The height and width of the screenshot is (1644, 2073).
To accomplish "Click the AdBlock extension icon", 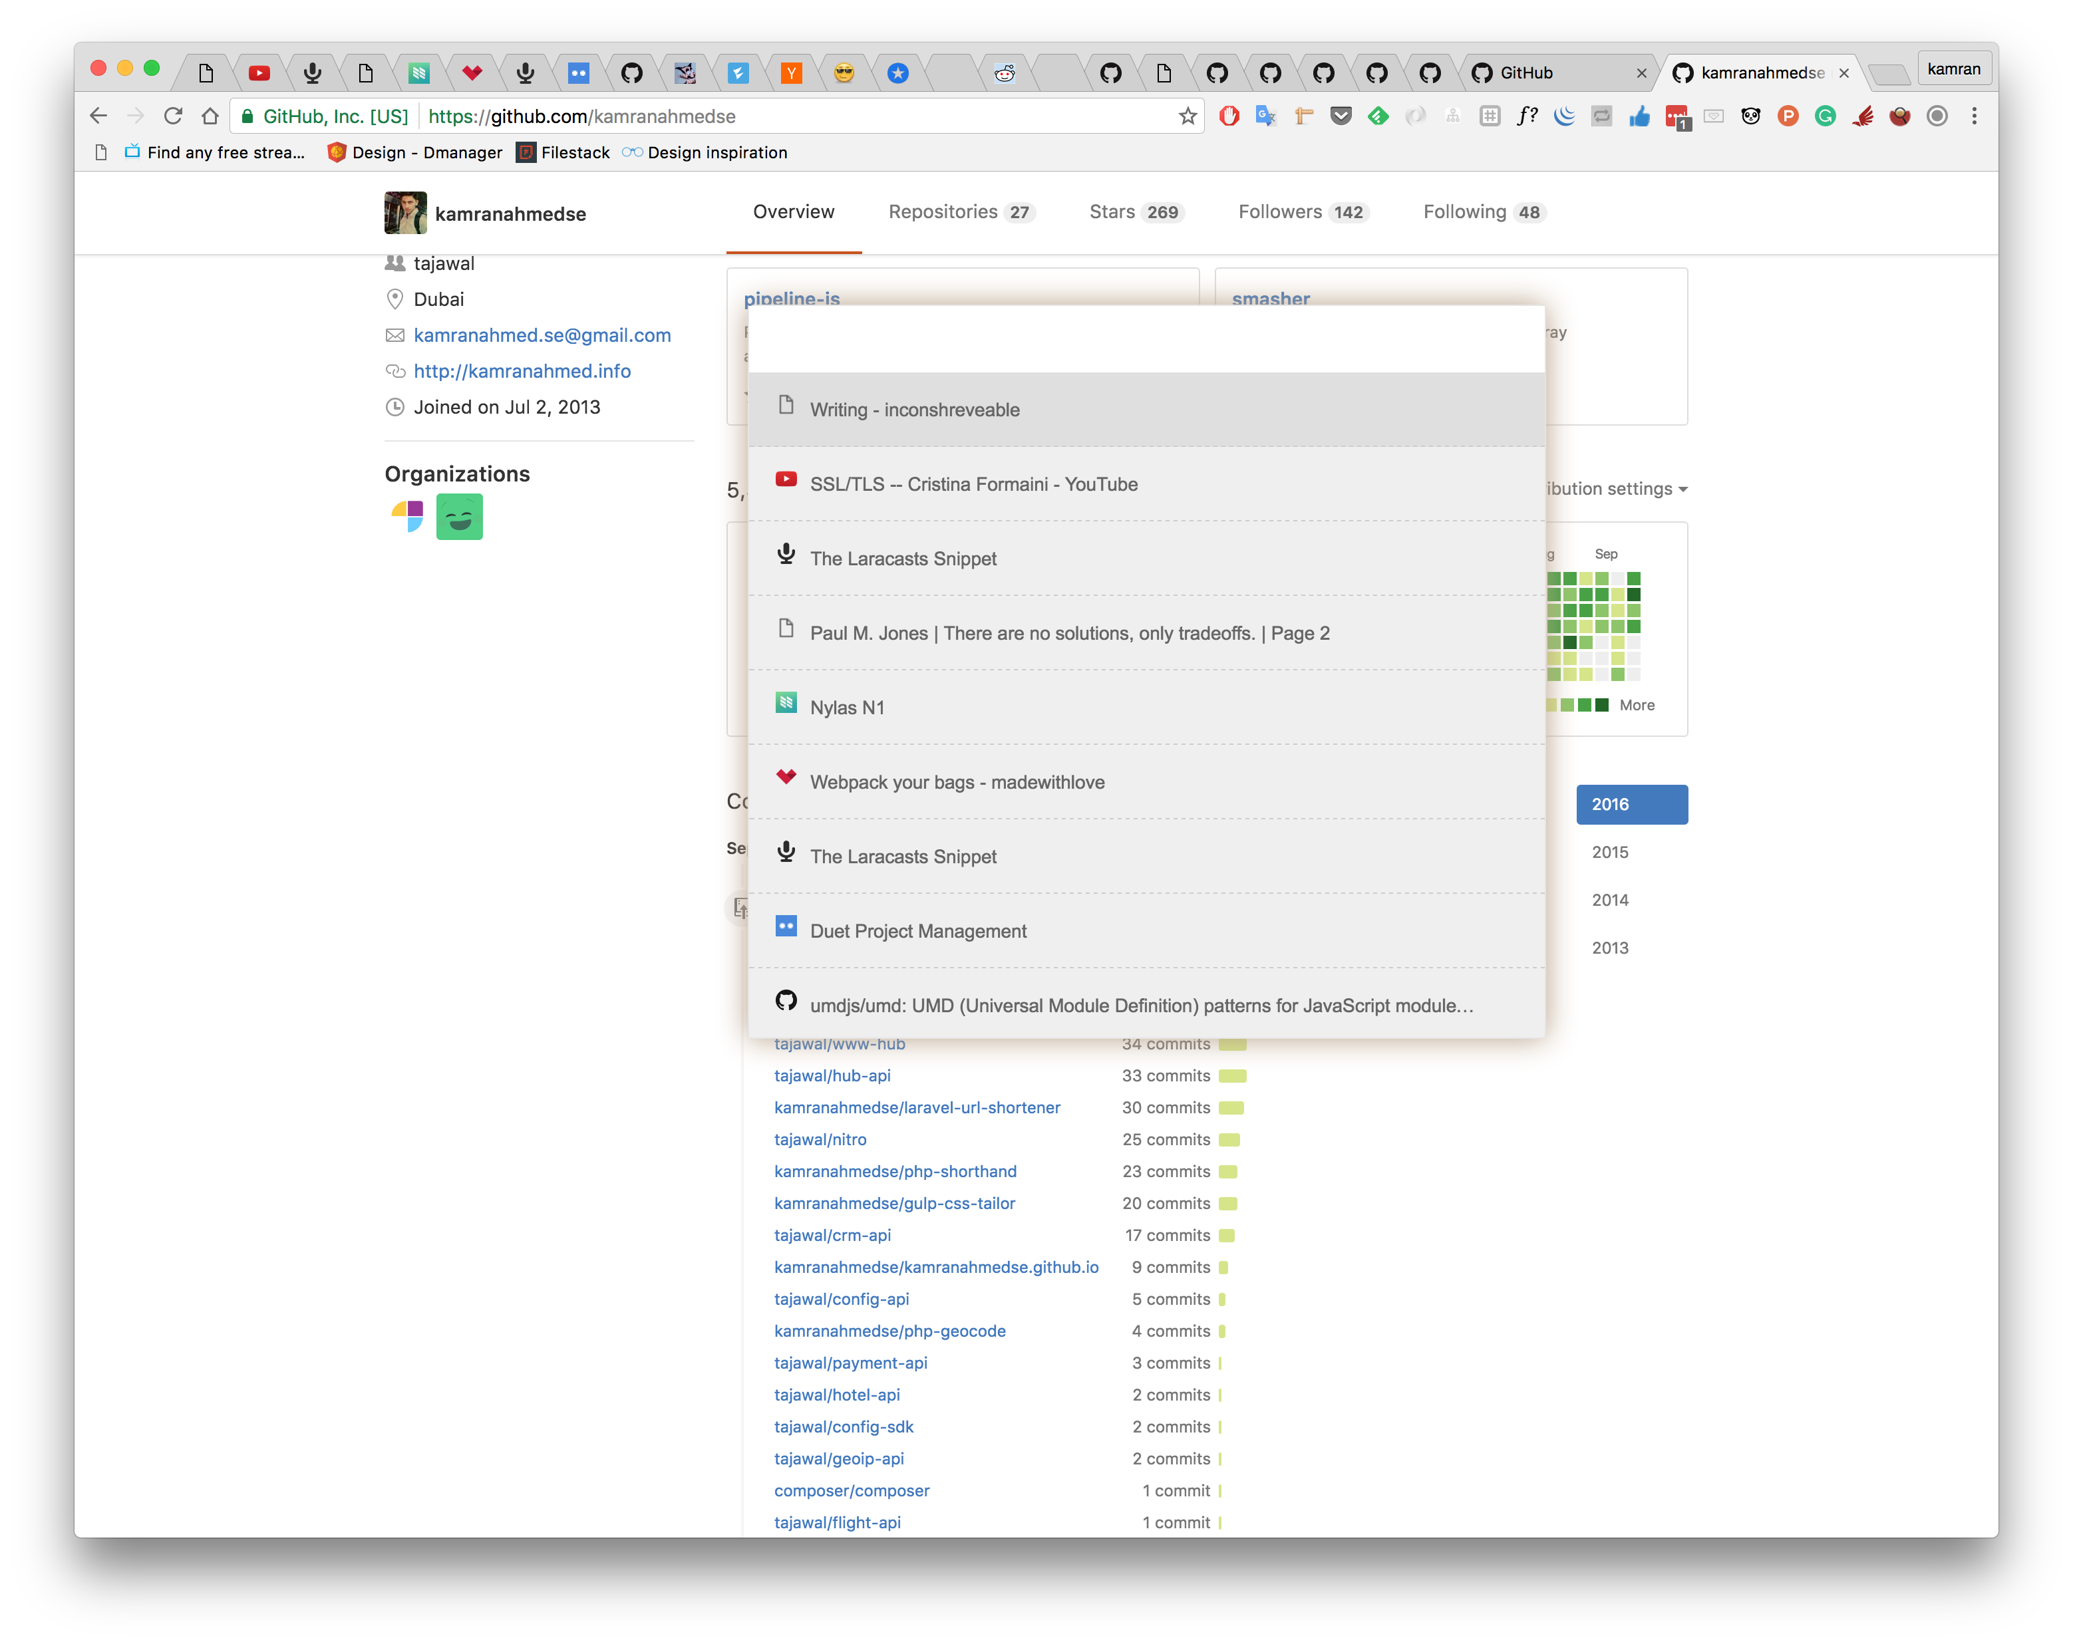I will pyautogui.click(x=1228, y=115).
